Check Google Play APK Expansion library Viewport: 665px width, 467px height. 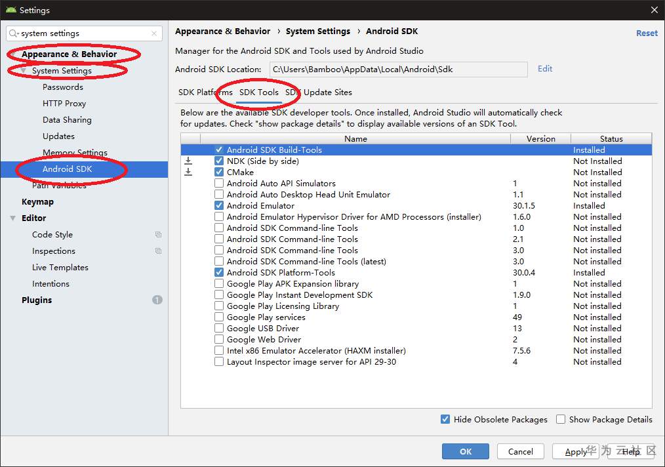[219, 284]
